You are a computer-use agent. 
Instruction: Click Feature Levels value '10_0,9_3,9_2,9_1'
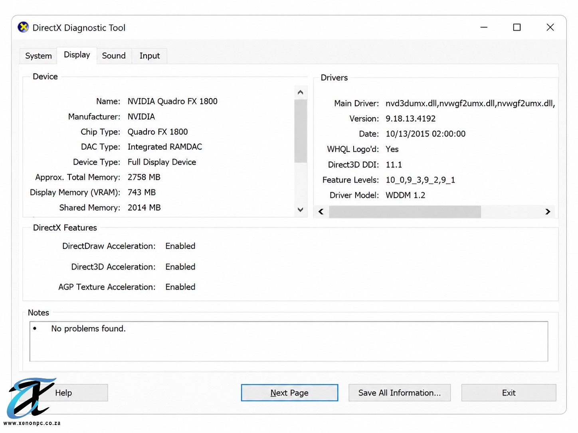click(x=420, y=180)
